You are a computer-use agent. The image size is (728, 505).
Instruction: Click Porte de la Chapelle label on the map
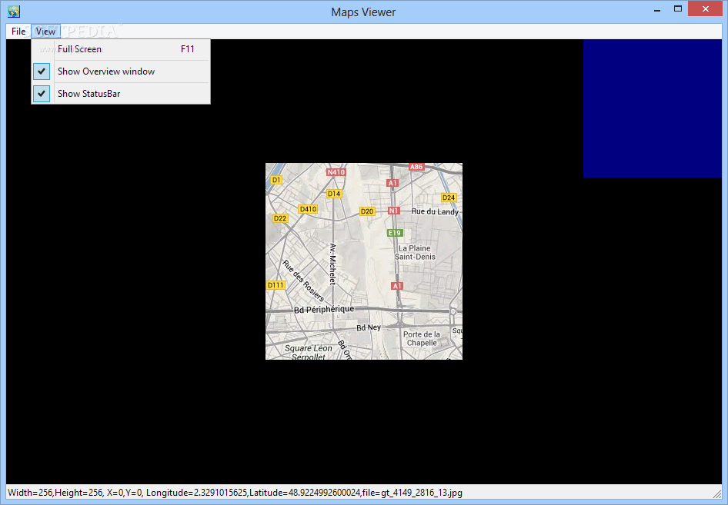point(422,338)
